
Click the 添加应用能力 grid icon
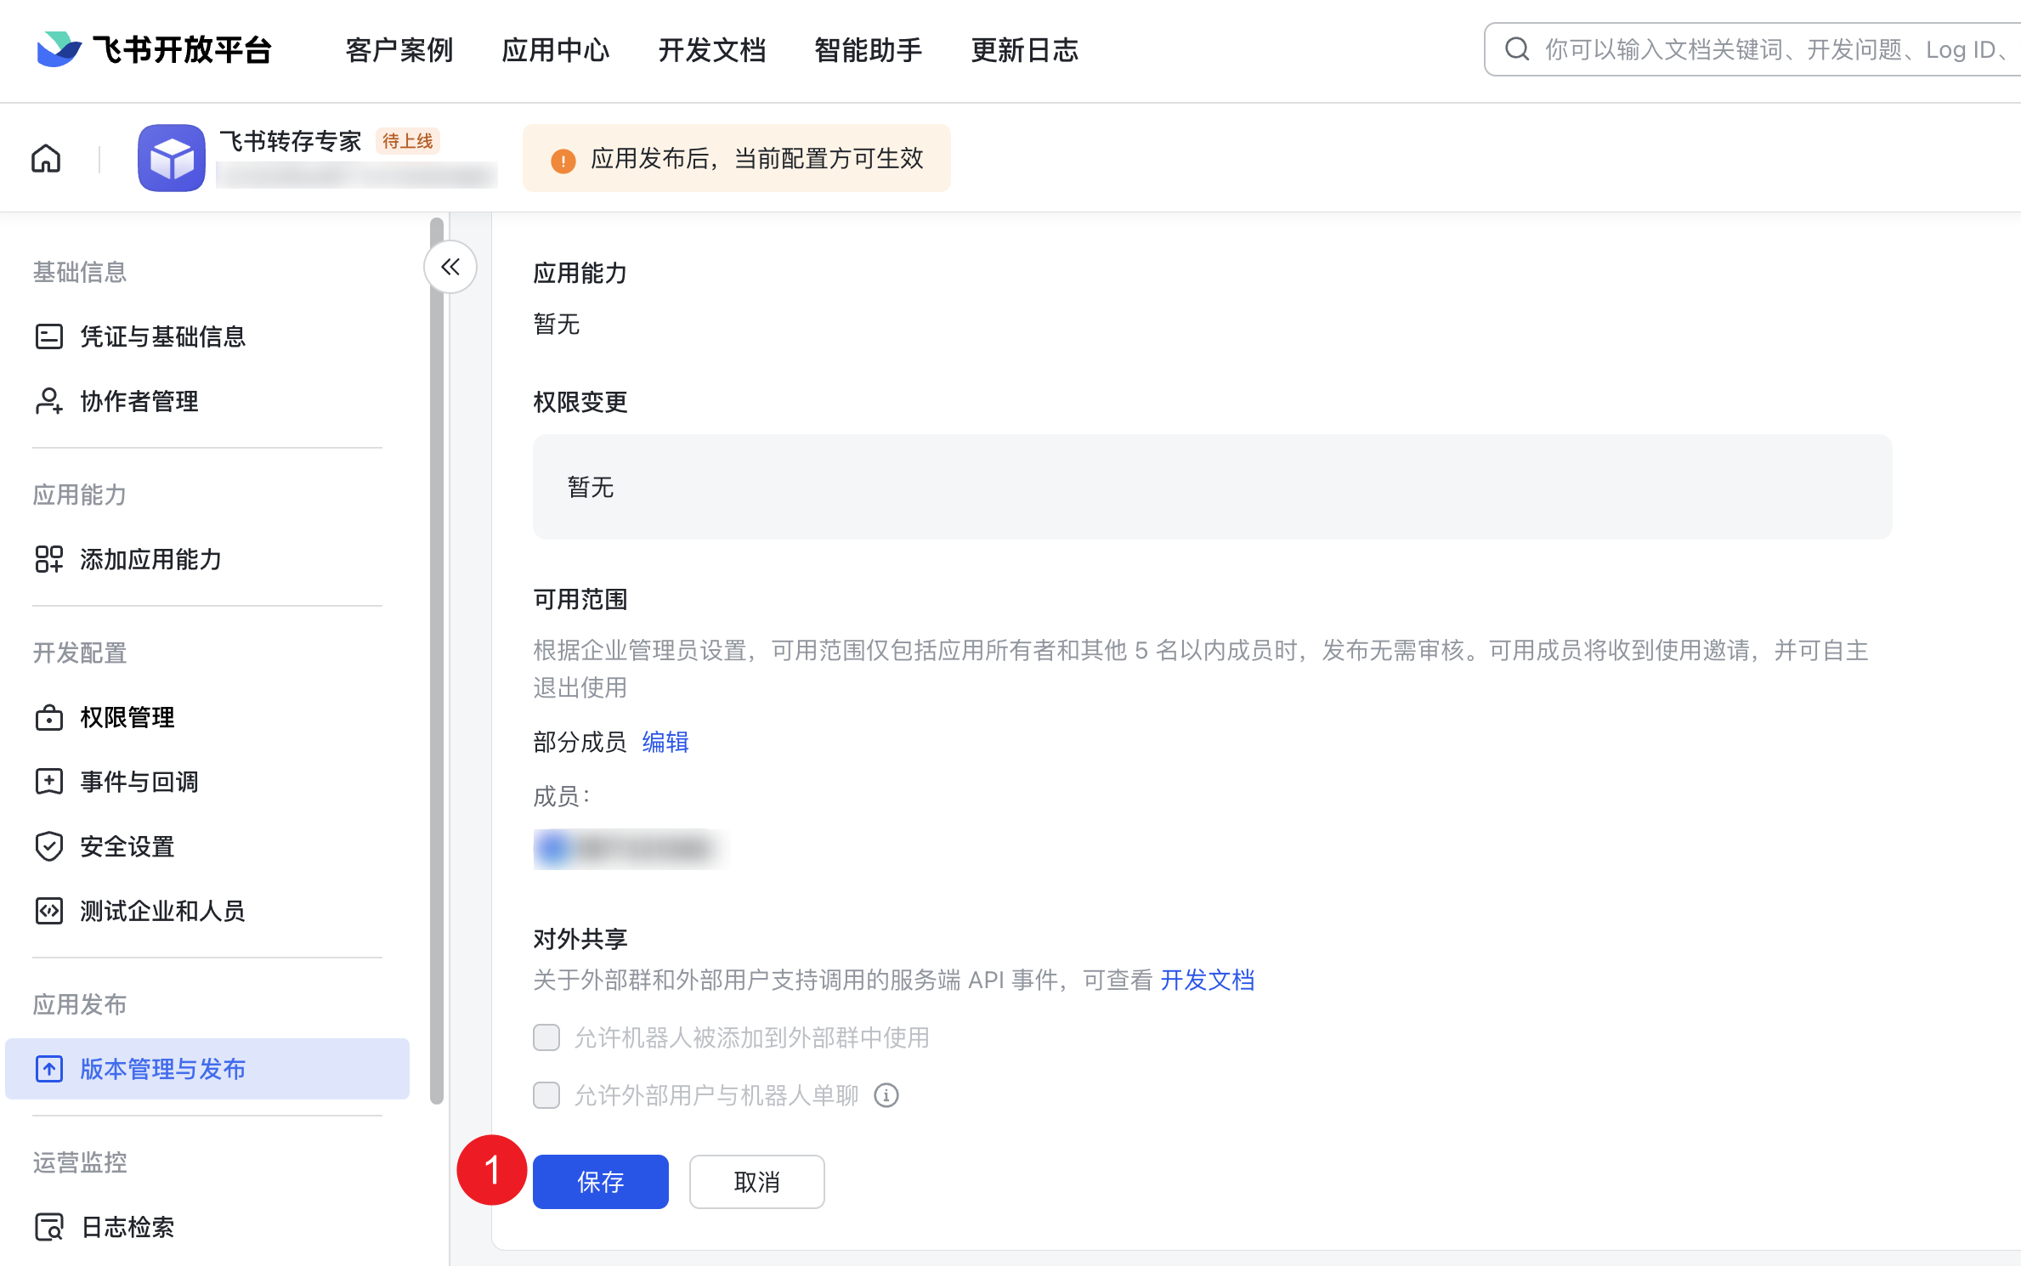[49, 559]
